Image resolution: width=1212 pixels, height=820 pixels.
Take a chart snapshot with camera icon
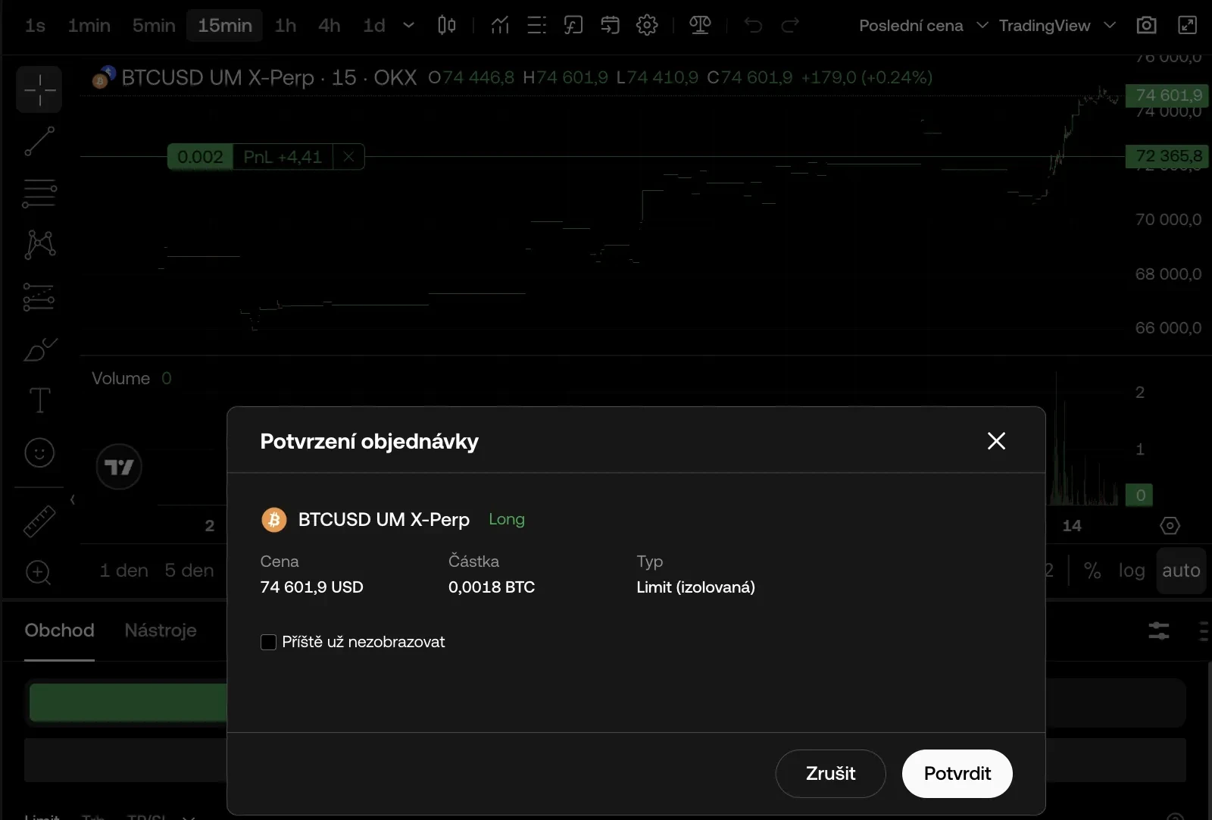1146,26
